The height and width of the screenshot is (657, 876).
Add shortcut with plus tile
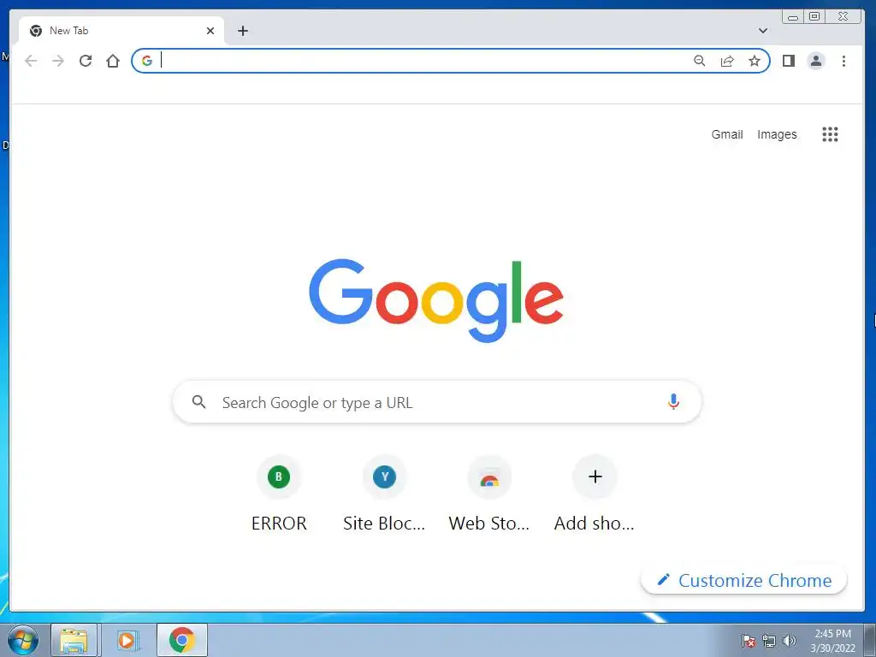[x=595, y=494]
